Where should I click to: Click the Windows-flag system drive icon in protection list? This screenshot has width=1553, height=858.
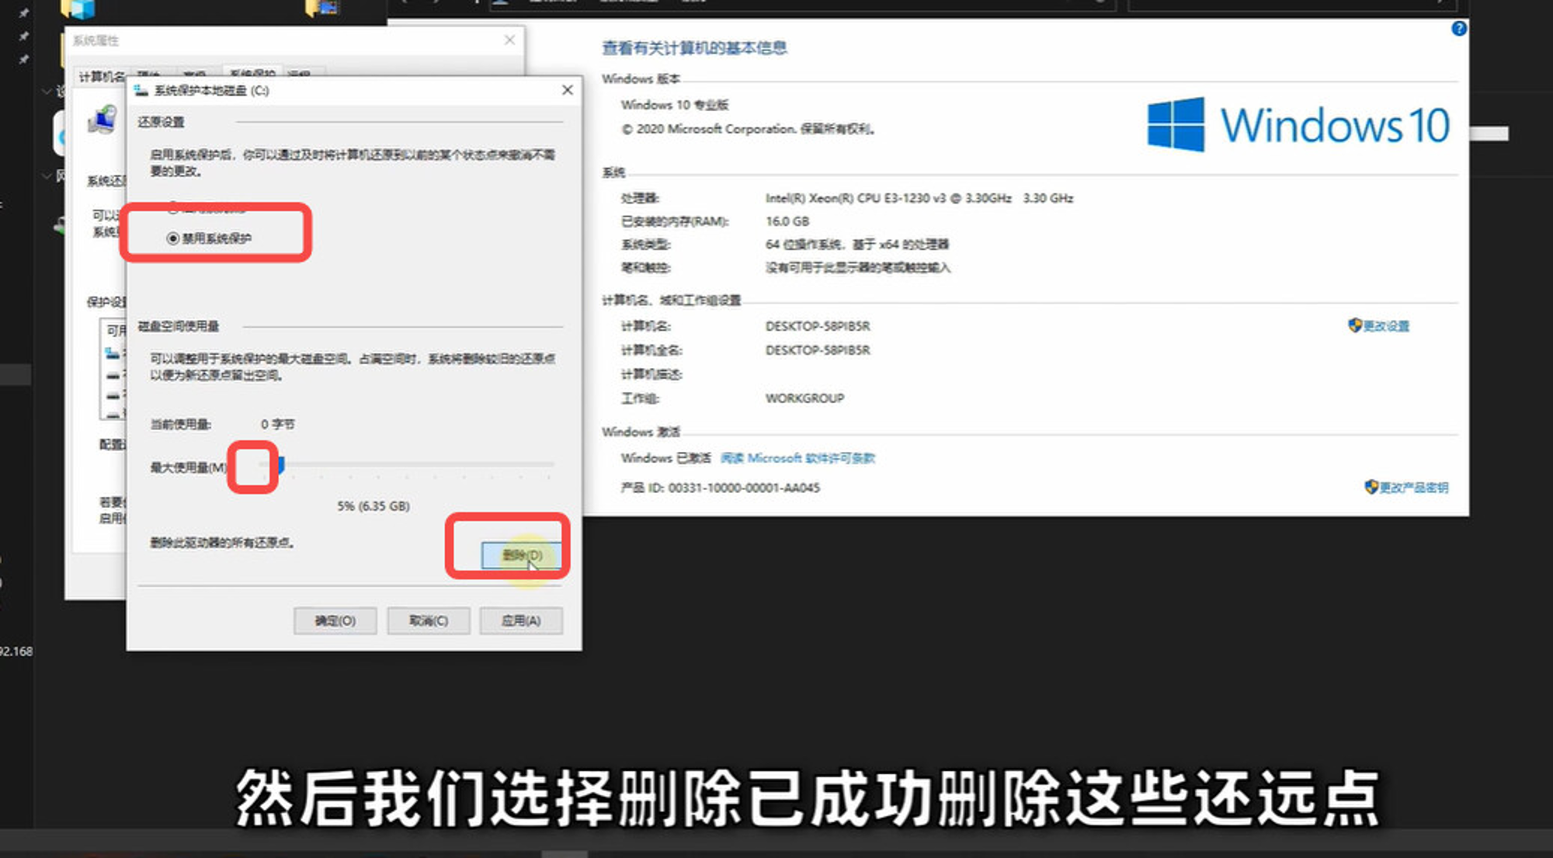113,354
